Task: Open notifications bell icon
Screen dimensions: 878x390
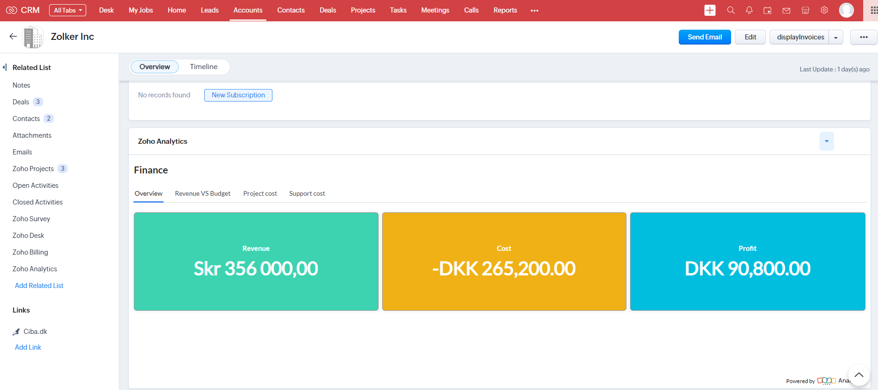Action: click(x=749, y=10)
